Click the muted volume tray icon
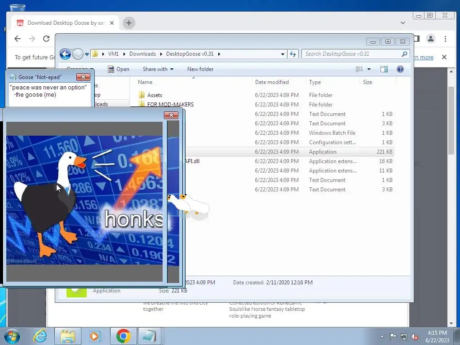Image resolution: width=460 pixels, height=345 pixels. point(415,336)
